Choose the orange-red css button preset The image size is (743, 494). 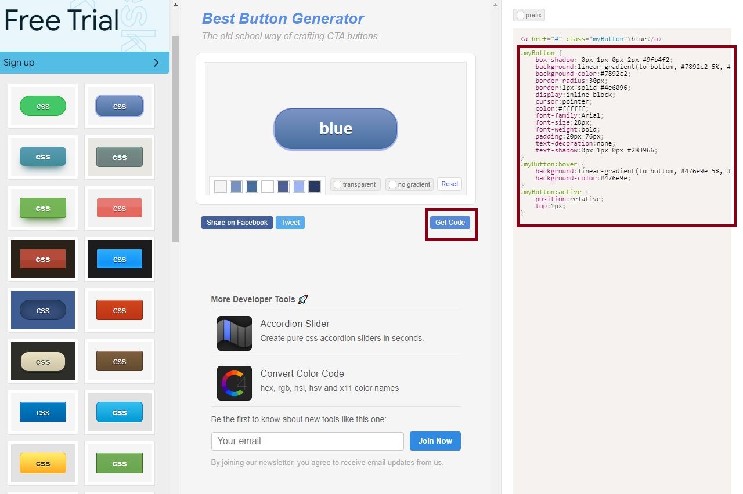point(120,310)
